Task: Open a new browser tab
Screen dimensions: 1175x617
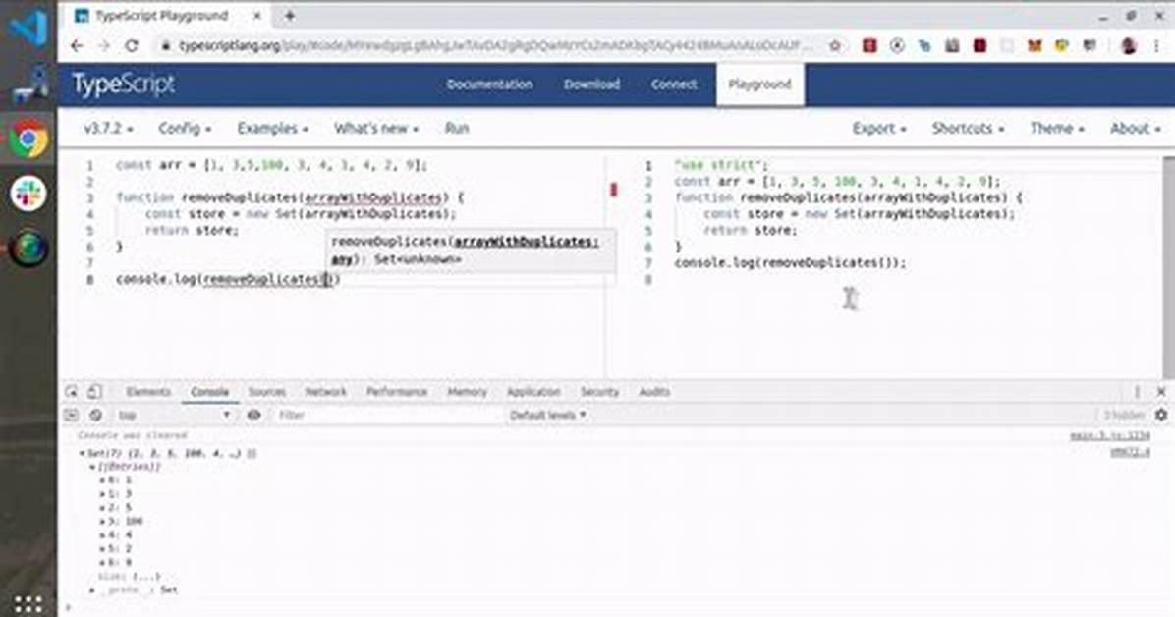Action: (289, 15)
